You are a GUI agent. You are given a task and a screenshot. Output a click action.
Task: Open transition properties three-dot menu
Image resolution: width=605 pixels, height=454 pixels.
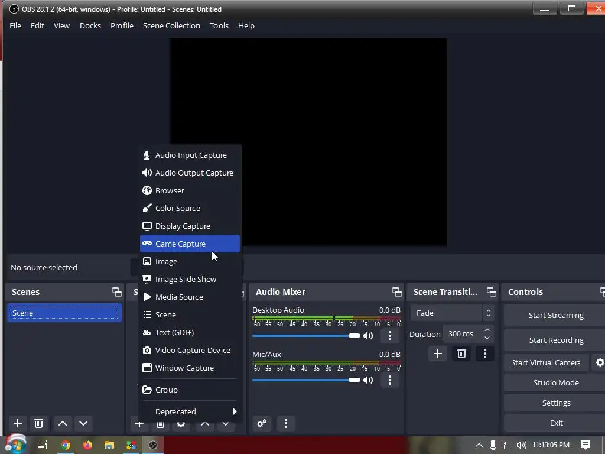(485, 354)
